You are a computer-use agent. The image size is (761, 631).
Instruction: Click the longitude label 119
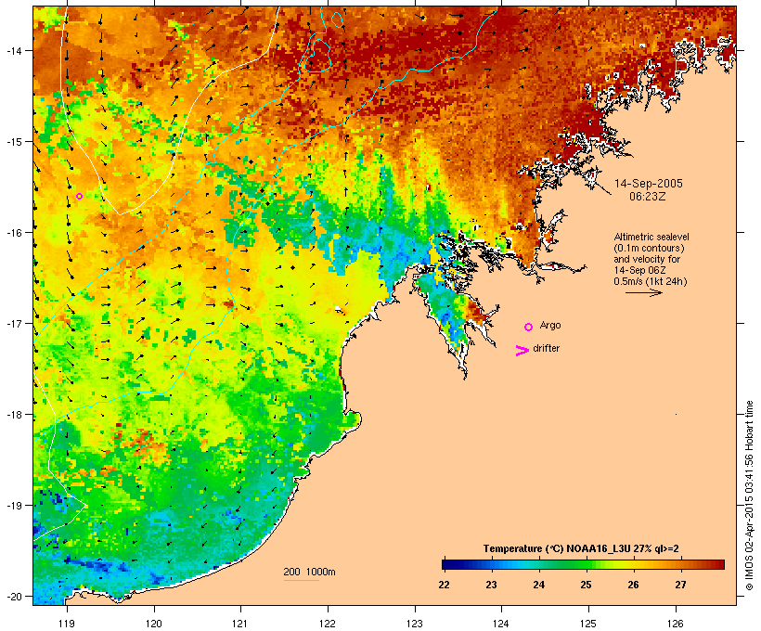click(67, 624)
